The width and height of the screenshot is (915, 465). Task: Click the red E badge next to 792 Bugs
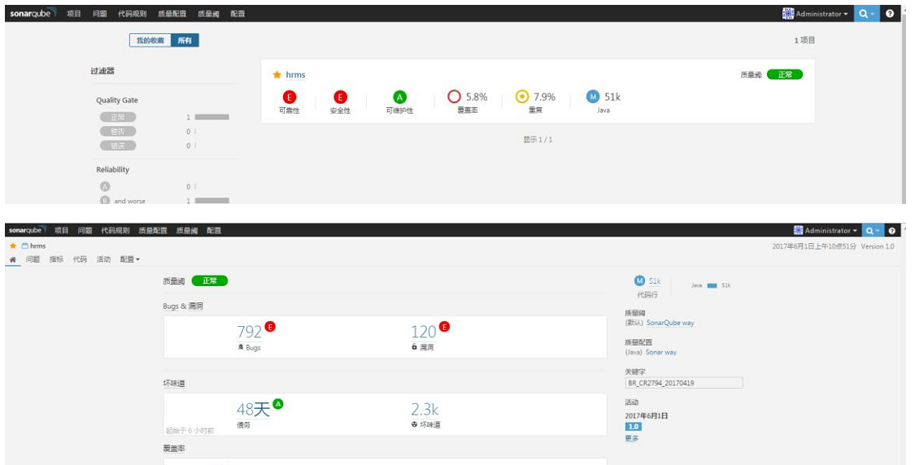[269, 327]
